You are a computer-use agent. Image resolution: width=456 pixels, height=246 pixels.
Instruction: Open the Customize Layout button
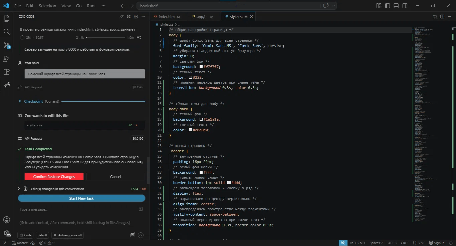pyautogui.click(x=379, y=6)
